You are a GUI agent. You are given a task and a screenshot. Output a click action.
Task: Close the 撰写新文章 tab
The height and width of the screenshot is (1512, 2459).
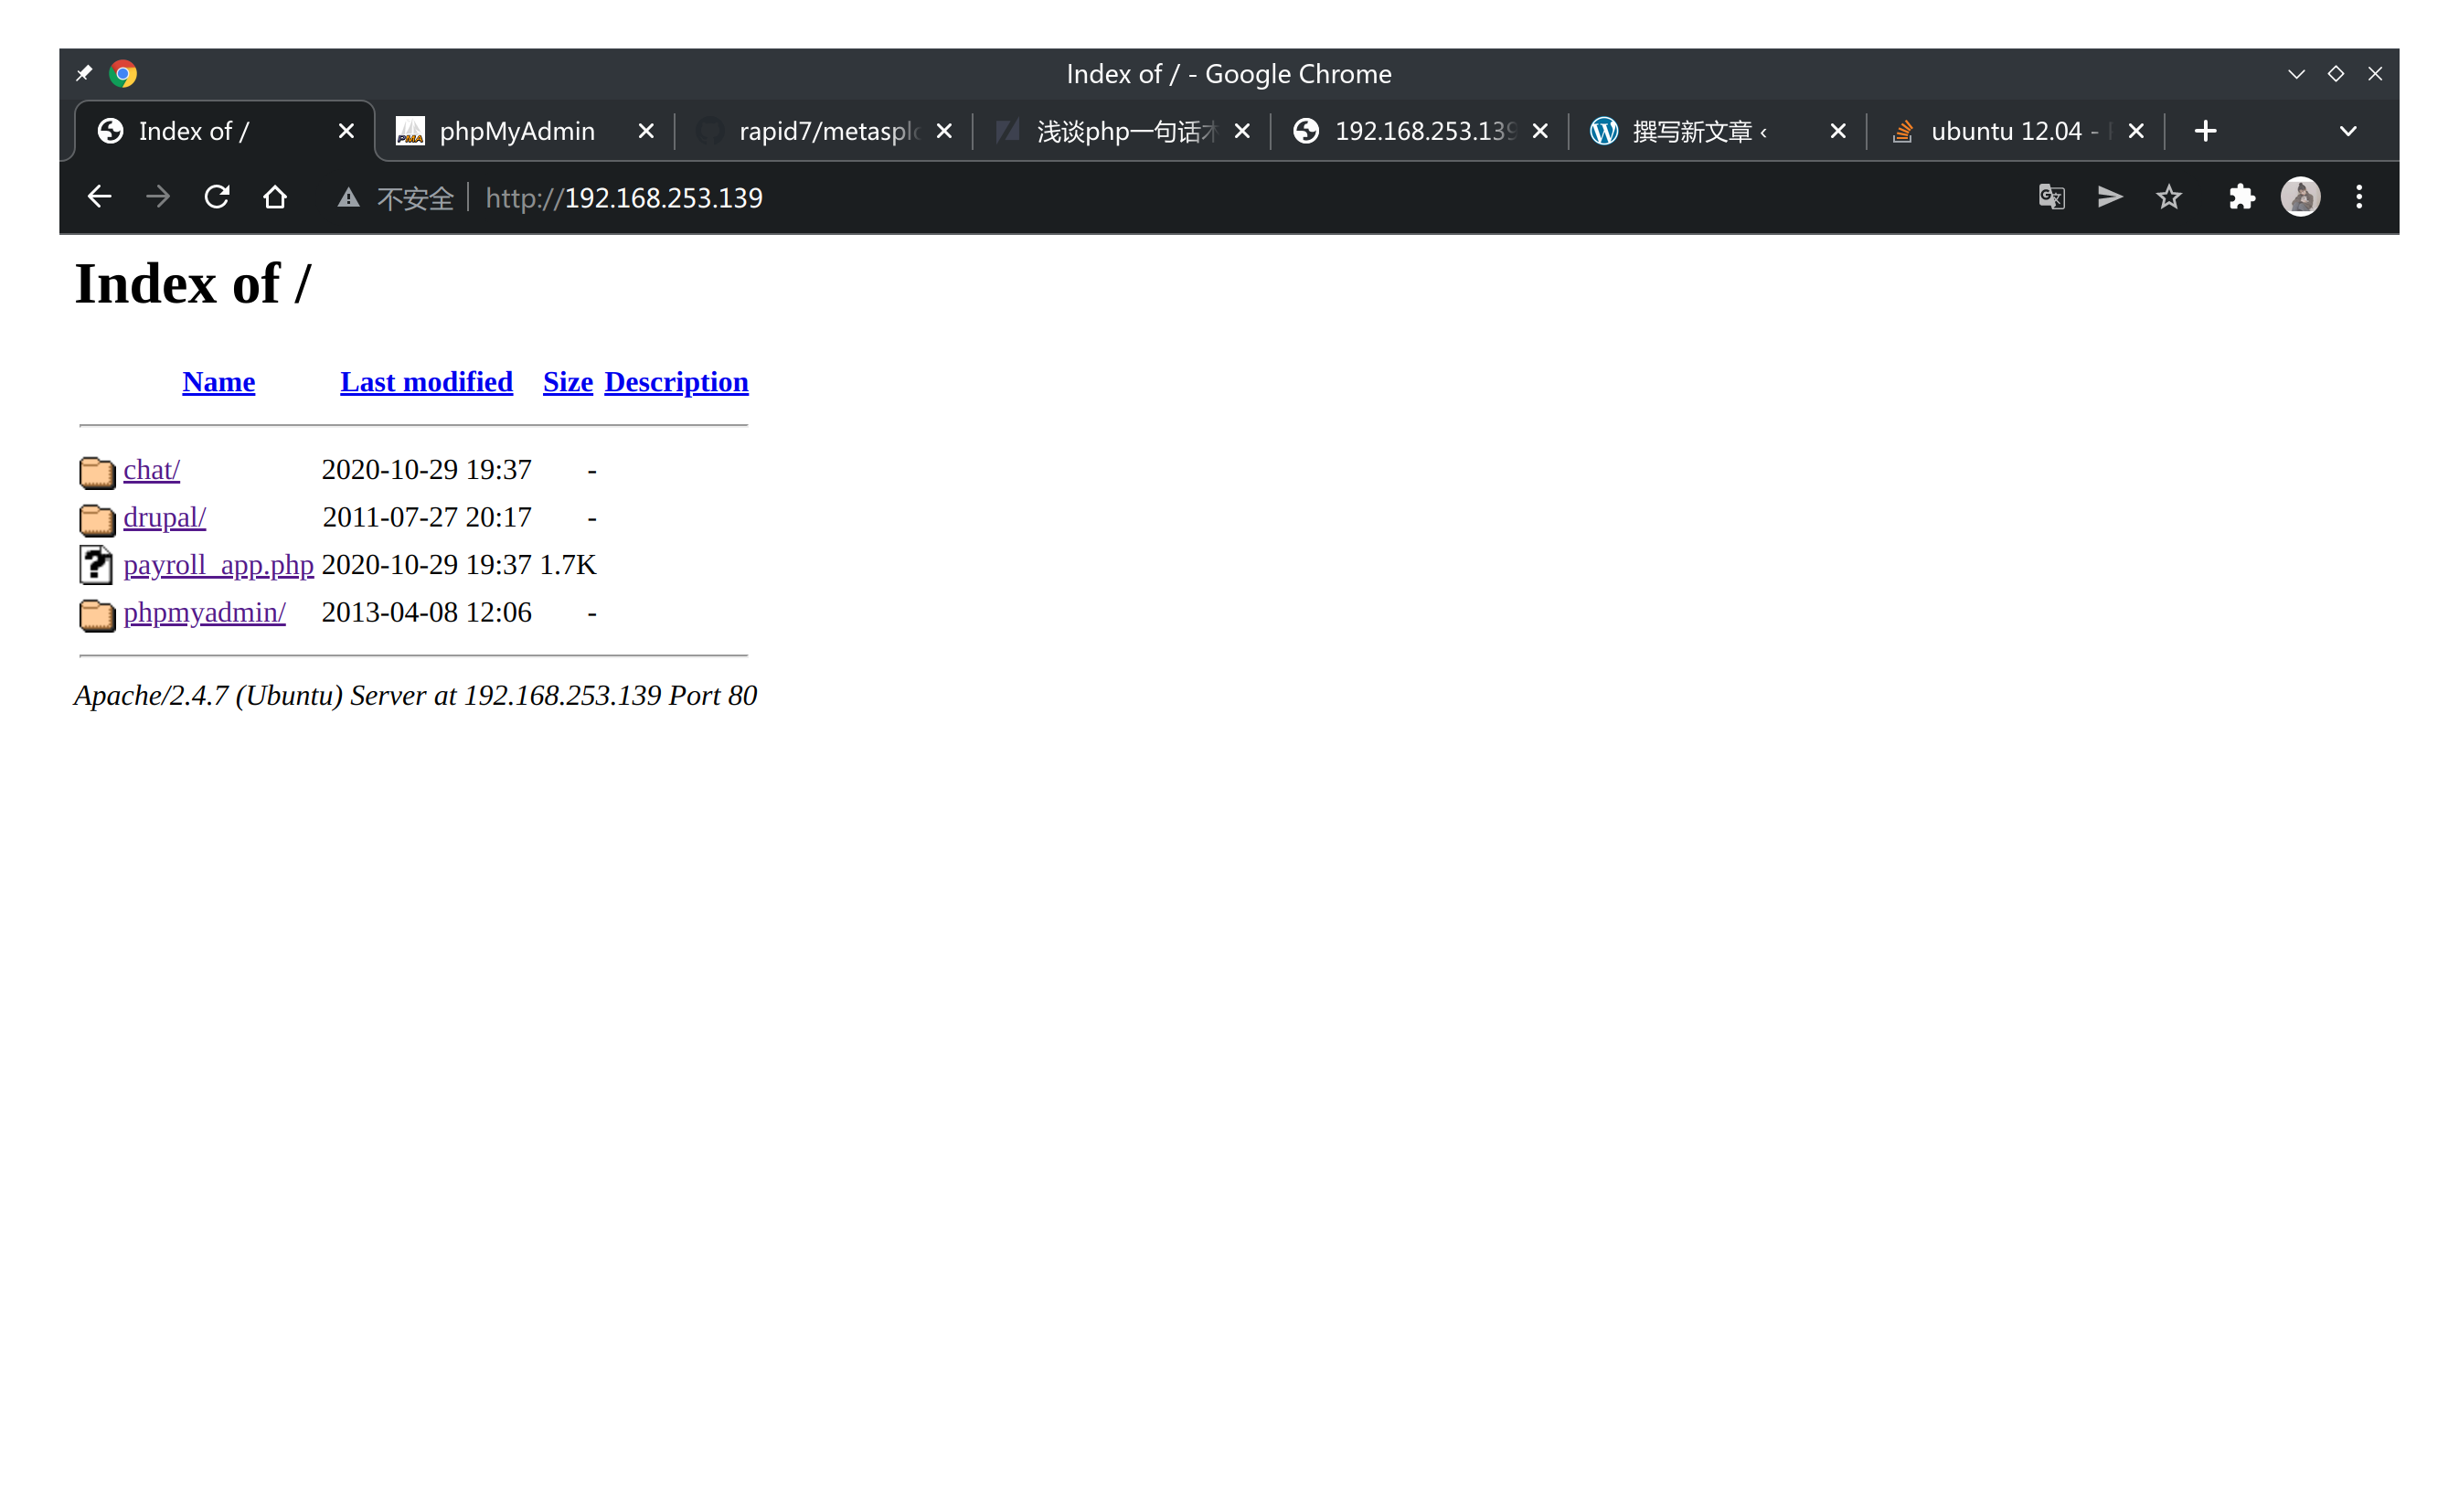[x=1838, y=131]
